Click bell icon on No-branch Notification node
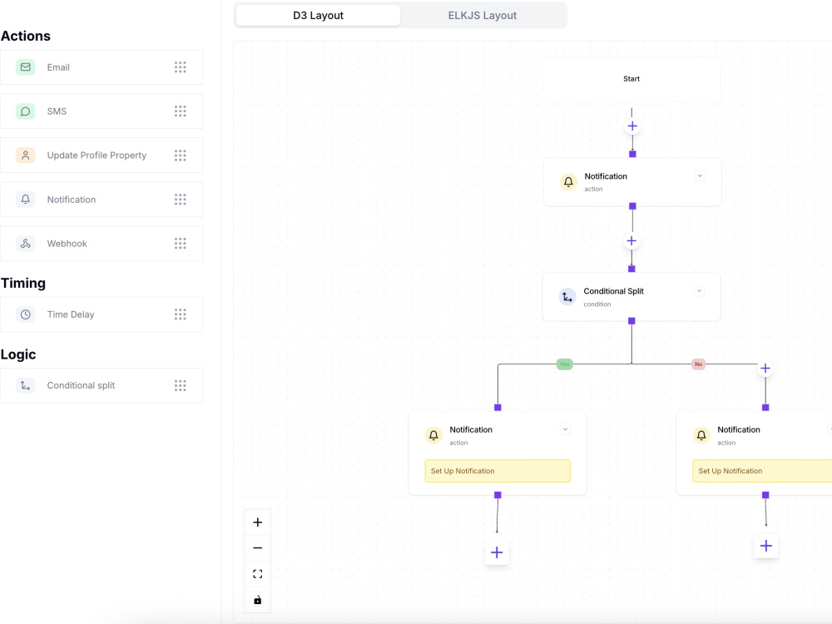Viewport: 832px width, 624px height. [701, 436]
